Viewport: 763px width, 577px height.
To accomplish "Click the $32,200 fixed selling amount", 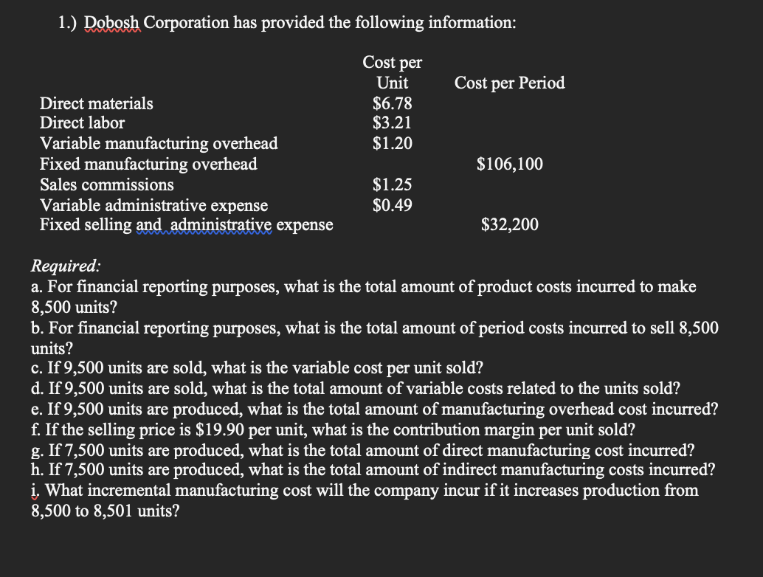I will pyautogui.click(x=509, y=225).
